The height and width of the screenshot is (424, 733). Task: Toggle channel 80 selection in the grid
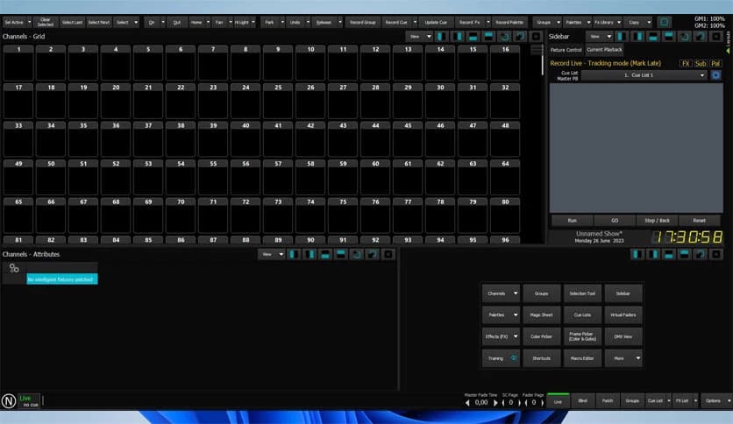[505, 216]
